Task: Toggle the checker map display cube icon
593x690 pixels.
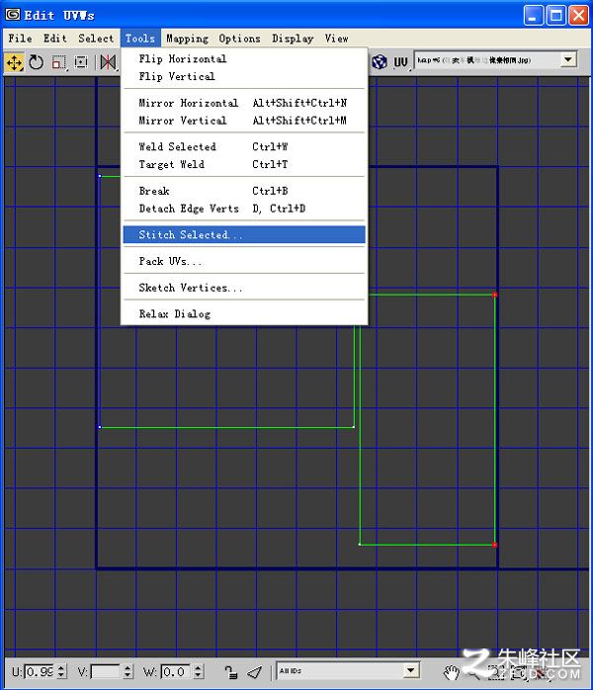Action: pos(380,62)
